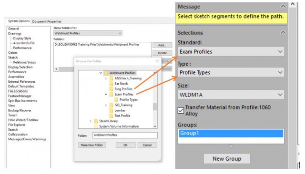Select the Lumber folder

120,110
